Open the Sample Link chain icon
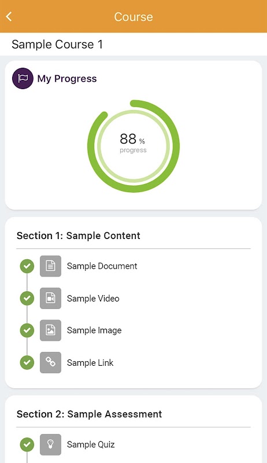 pyautogui.click(x=50, y=362)
